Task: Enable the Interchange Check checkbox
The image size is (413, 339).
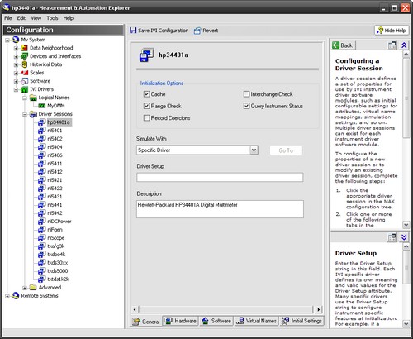Action: pos(246,94)
